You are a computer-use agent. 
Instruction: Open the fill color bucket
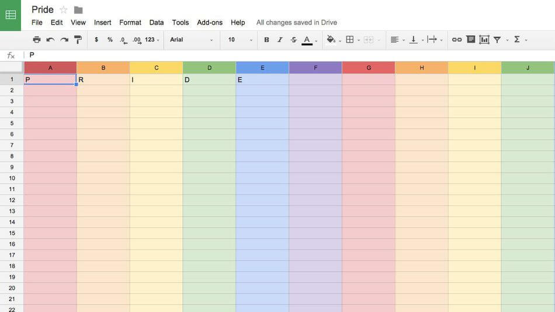pos(331,40)
